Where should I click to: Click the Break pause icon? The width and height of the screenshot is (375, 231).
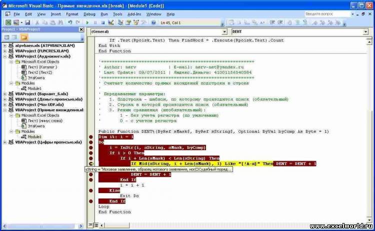pos(95,22)
